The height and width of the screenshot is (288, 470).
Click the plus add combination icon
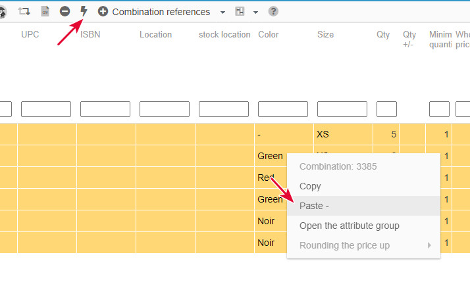point(103,11)
